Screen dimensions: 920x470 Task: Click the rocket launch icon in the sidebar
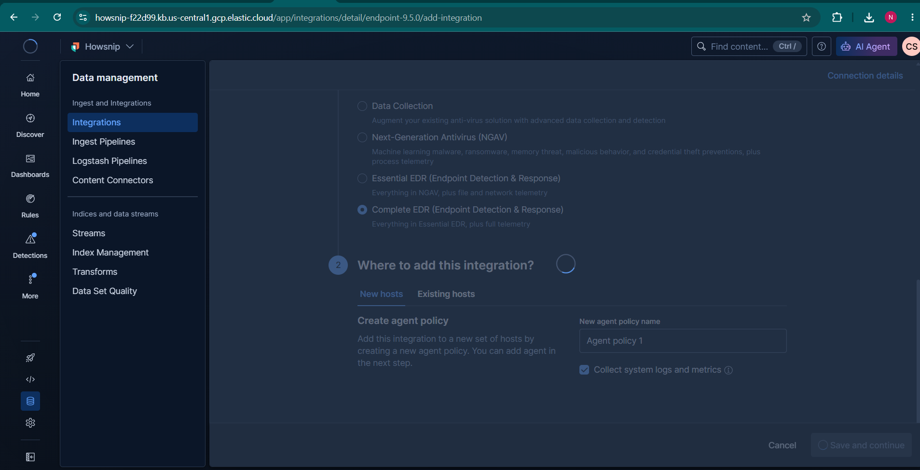click(x=30, y=358)
